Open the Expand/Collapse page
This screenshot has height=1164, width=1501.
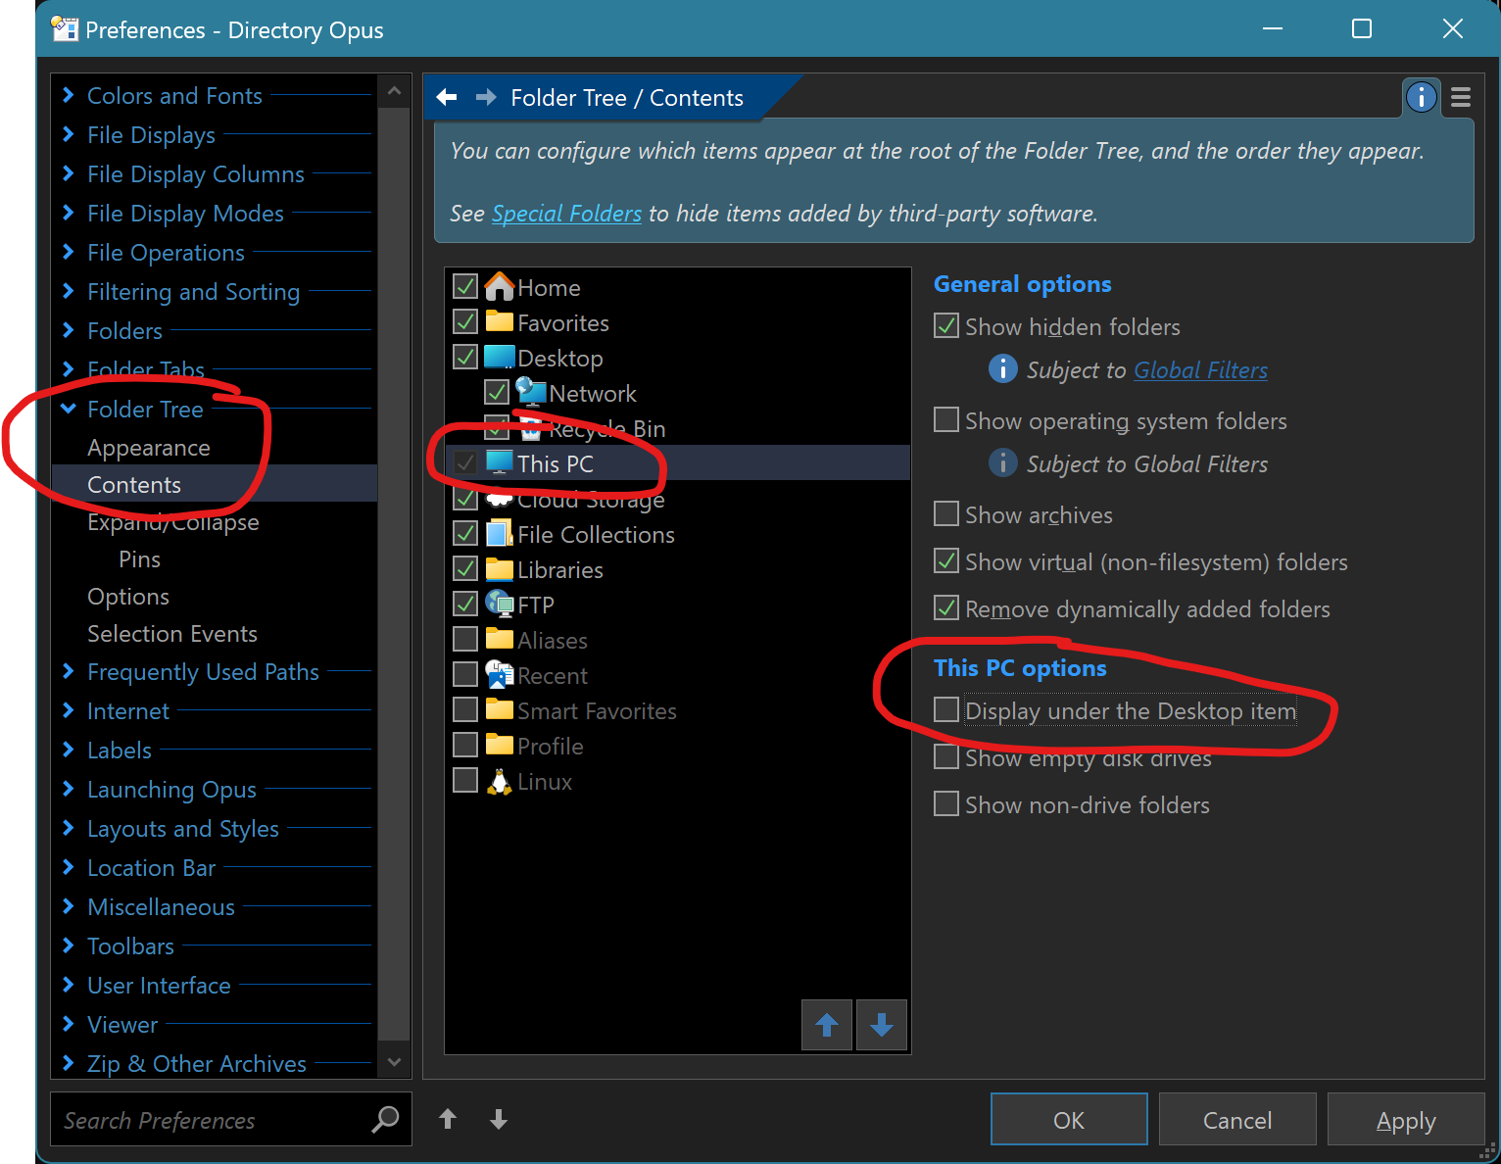pyautogui.click(x=173, y=522)
